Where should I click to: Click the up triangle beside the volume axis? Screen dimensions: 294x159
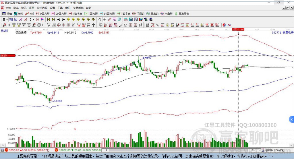3,145
